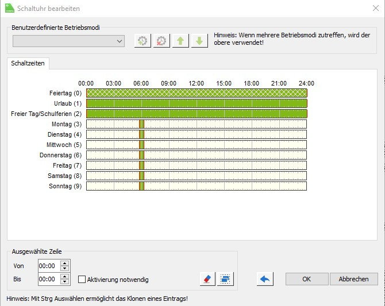Click the Freitag (7) row label
Screen dimensions: 385x306
(x=67, y=165)
